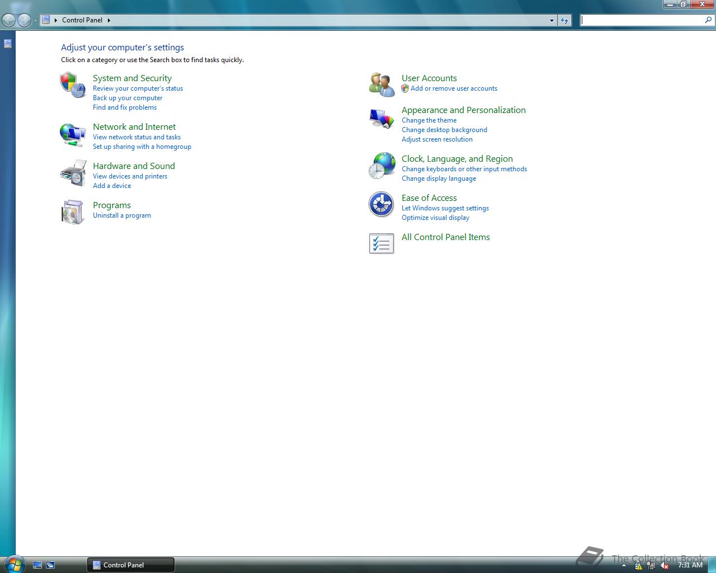Click the muted volume tray icon
This screenshot has width=716, height=573.
point(665,565)
